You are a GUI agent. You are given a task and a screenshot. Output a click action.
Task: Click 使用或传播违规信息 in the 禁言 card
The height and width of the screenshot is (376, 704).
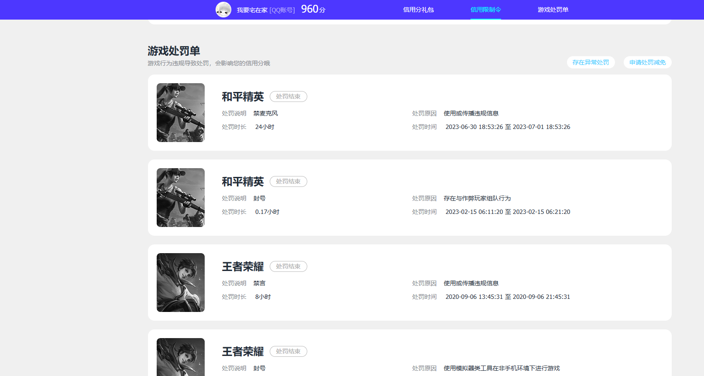tap(471, 283)
